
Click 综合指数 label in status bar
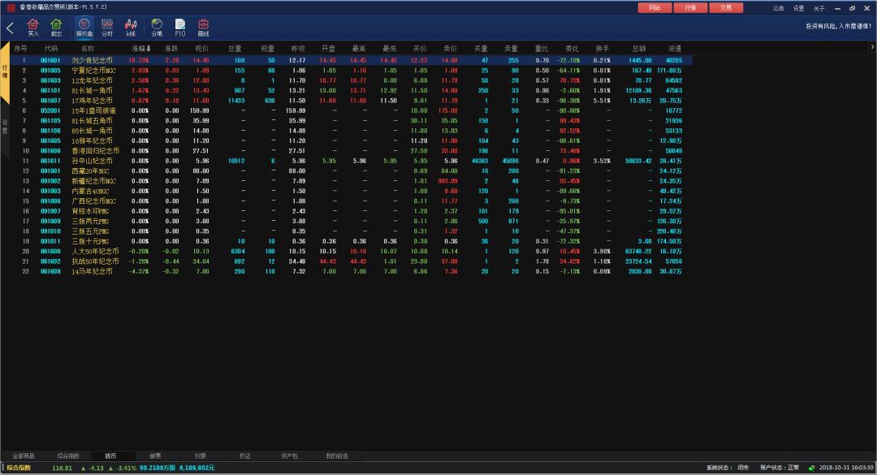pos(19,468)
